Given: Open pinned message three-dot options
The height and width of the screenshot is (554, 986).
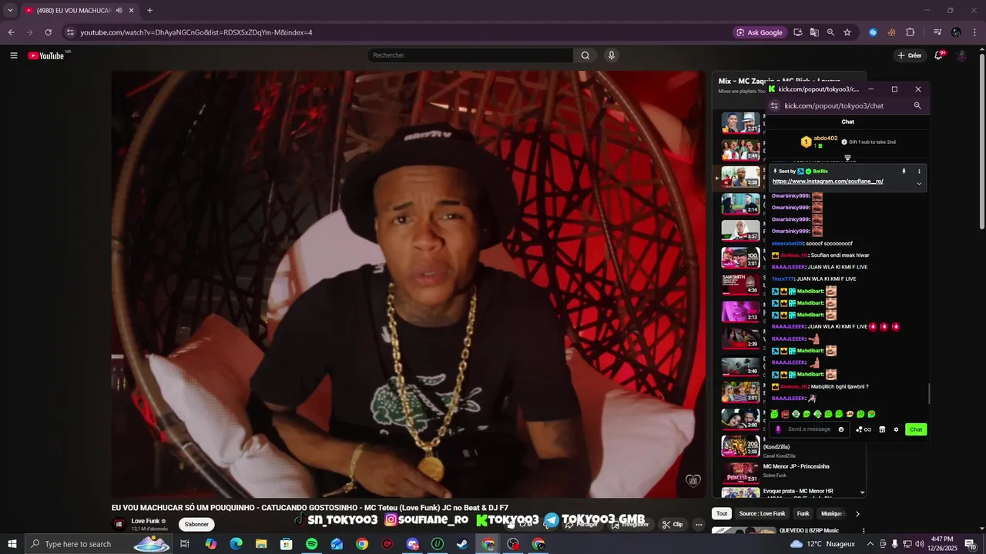Looking at the screenshot, I should [919, 171].
